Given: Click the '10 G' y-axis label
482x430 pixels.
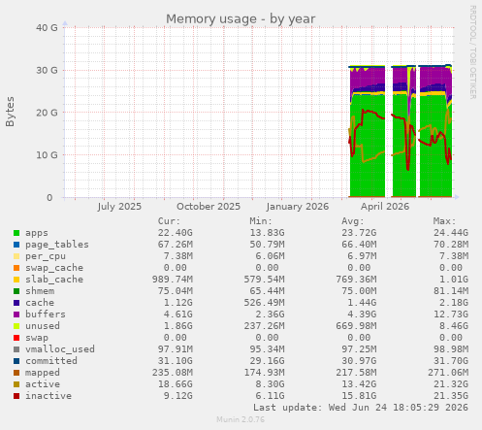Looking at the screenshot, I should point(47,155).
